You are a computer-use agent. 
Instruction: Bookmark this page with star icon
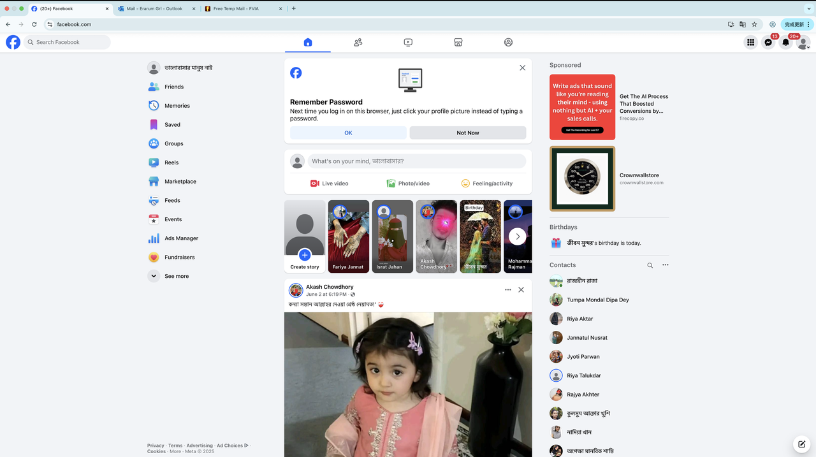(x=754, y=24)
